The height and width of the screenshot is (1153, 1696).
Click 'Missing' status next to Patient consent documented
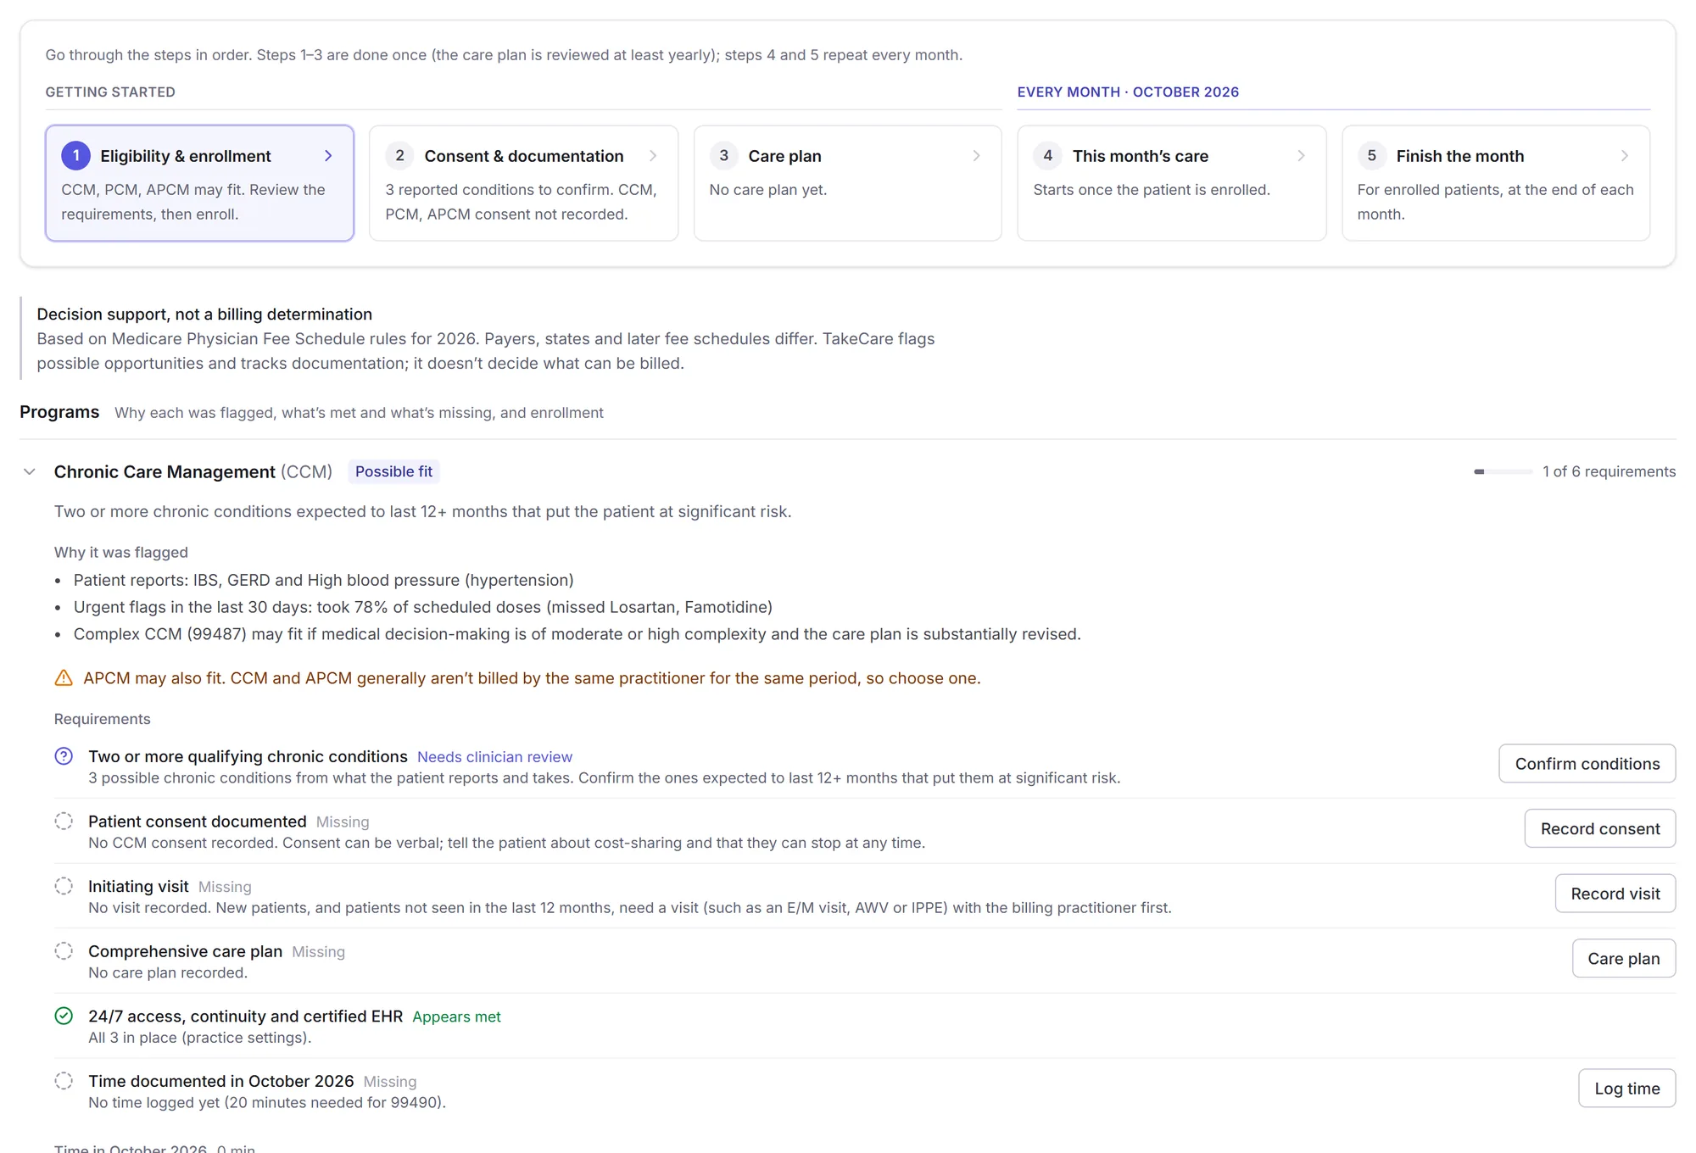coord(343,822)
